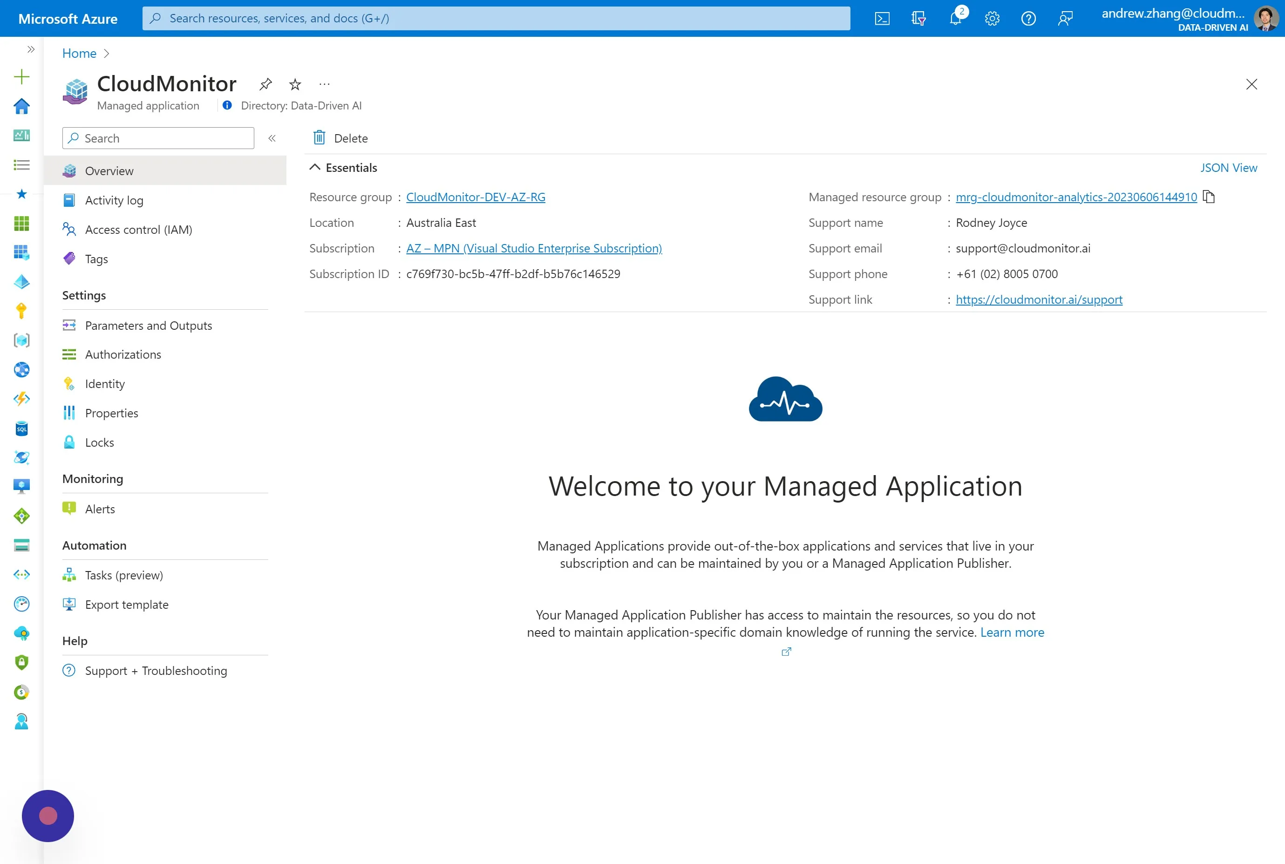Open Overview in resource menu
Image resolution: width=1285 pixels, height=864 pixels.
pyautogui.click(x=165, y=171)
